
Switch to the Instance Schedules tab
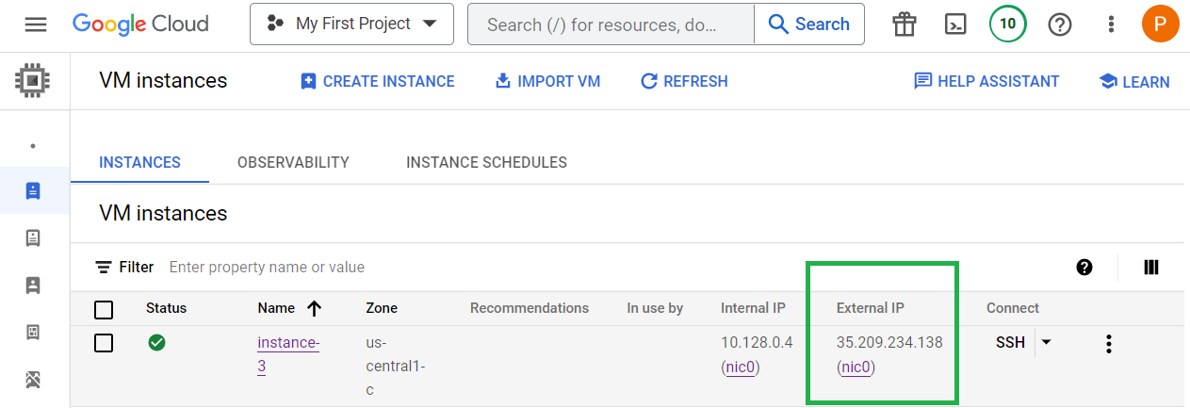[486, 162]
